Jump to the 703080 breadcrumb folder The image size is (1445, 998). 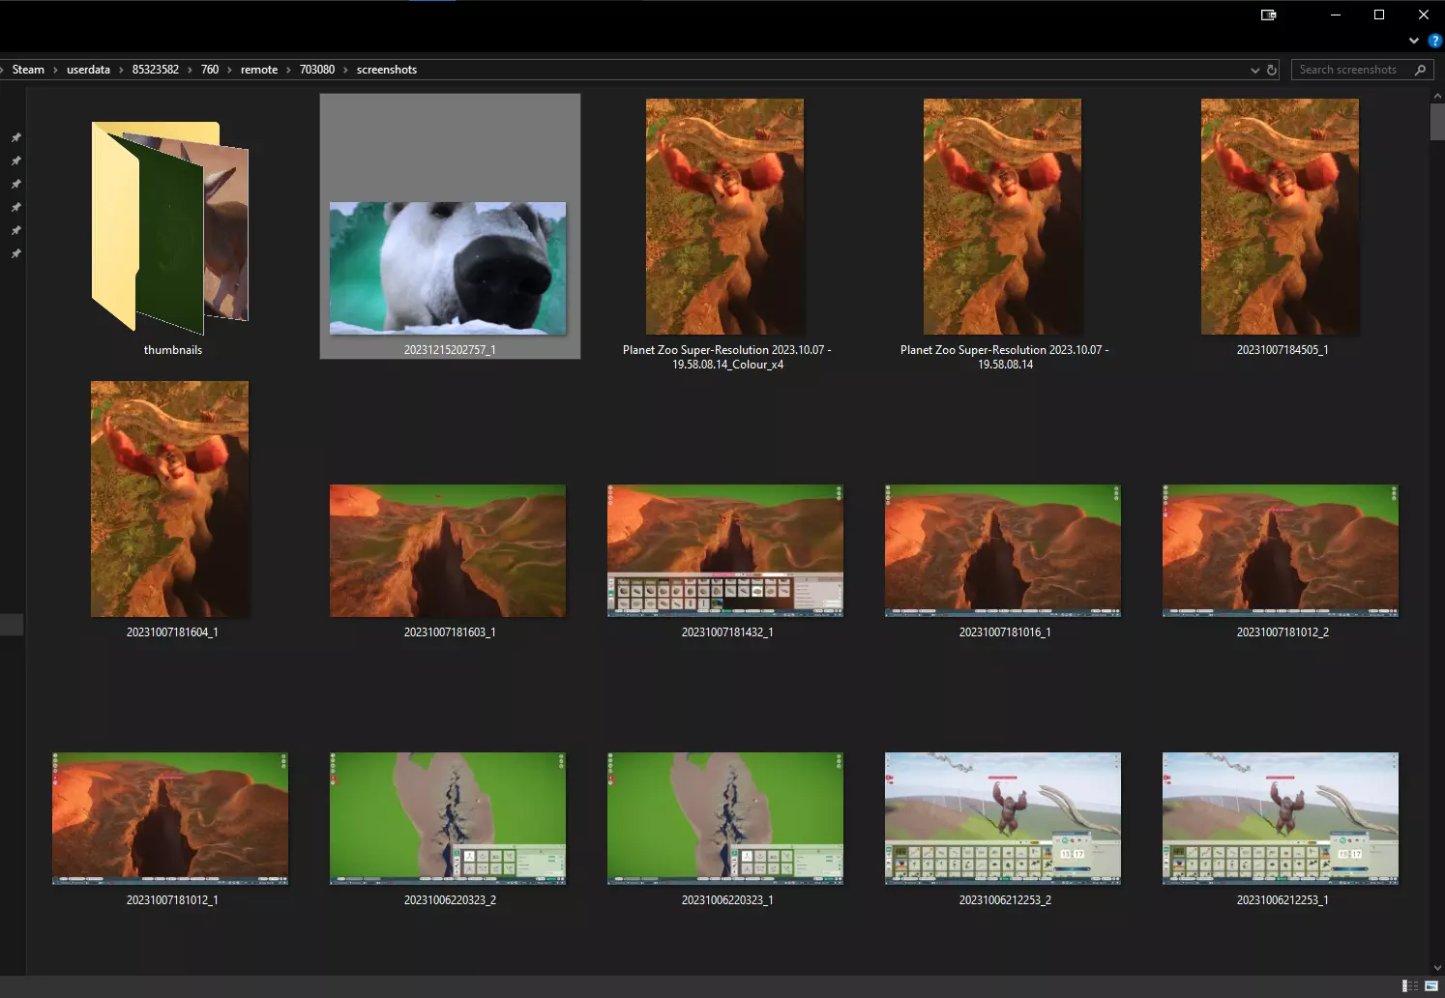(x=316, y=70)
